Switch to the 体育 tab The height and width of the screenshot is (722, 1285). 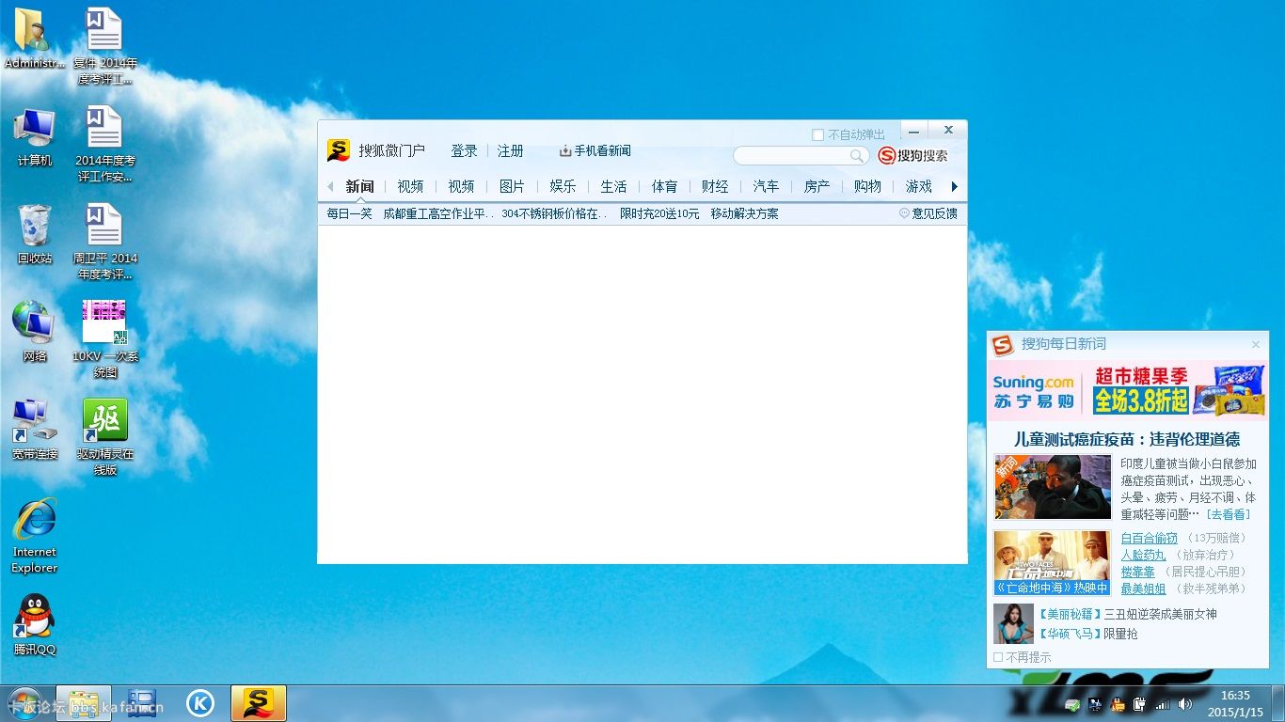click(664, 186)
